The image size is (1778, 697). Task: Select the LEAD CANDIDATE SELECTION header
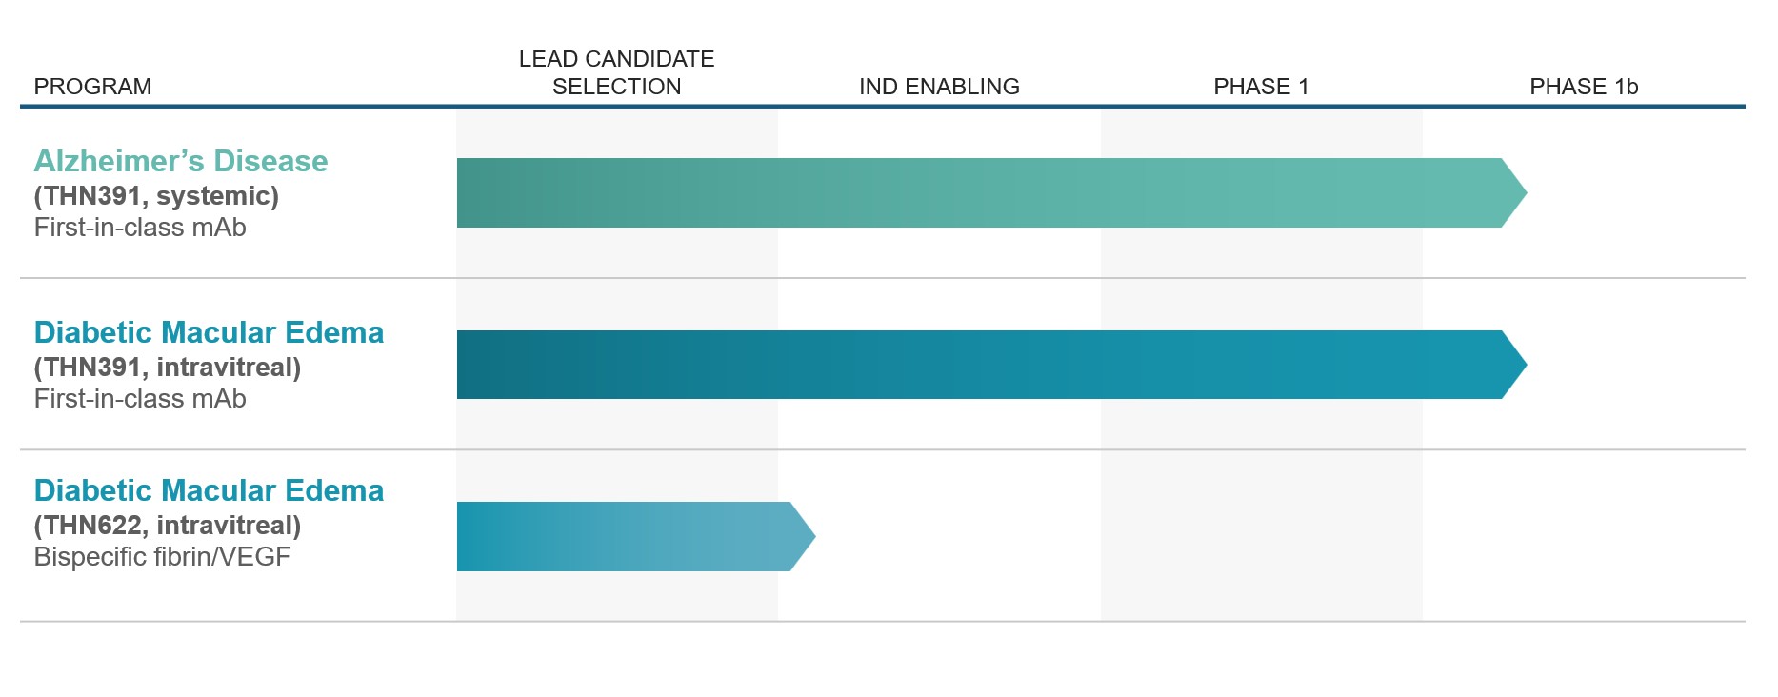point(617,72)
